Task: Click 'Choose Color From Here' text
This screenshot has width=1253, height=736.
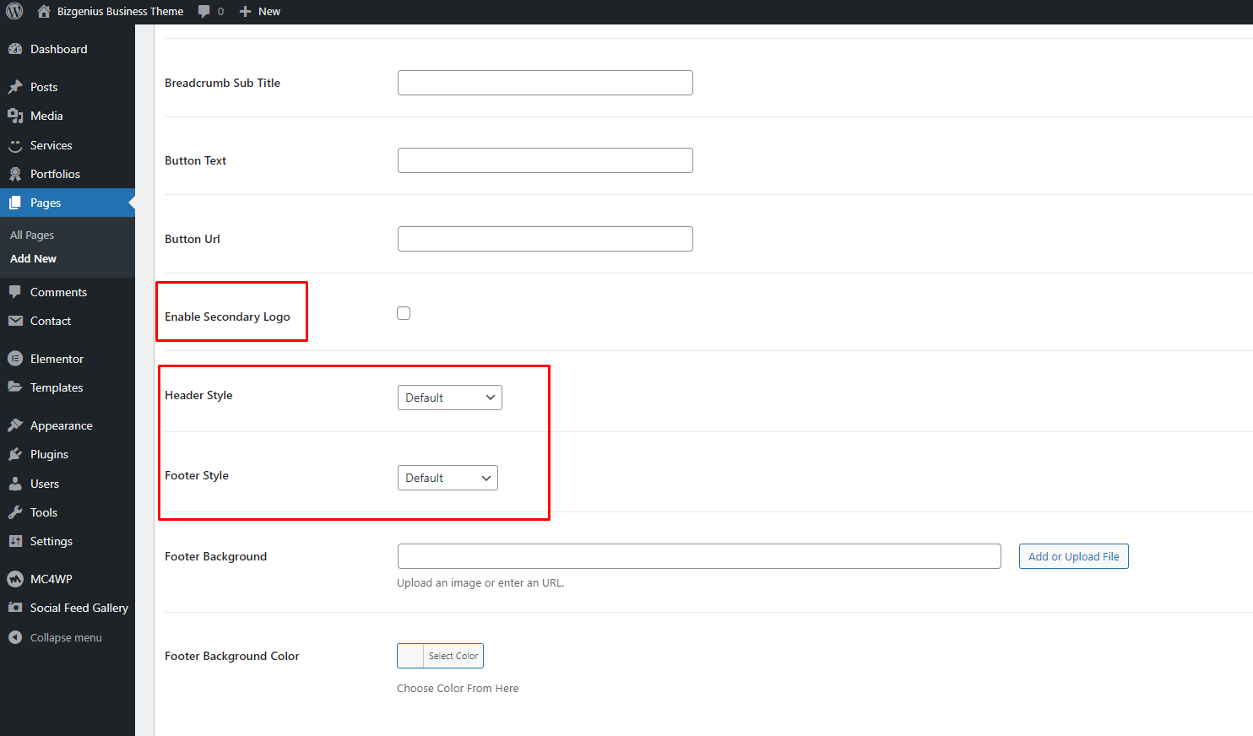Action: click(458, 688)
